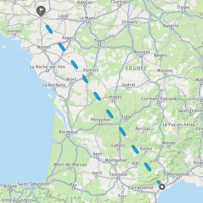
Task: Click the Bordeaux city dot marker
Action: click(x=68, y=136)
